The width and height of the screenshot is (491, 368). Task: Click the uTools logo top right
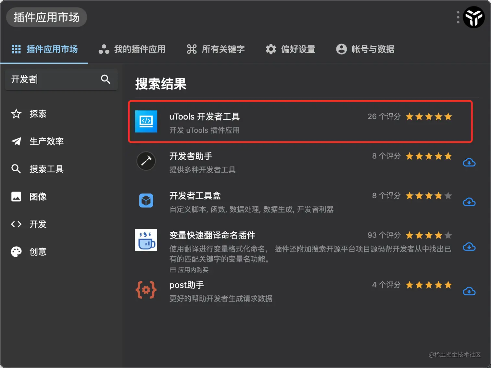pyautogui.click(x=474, y=17)
